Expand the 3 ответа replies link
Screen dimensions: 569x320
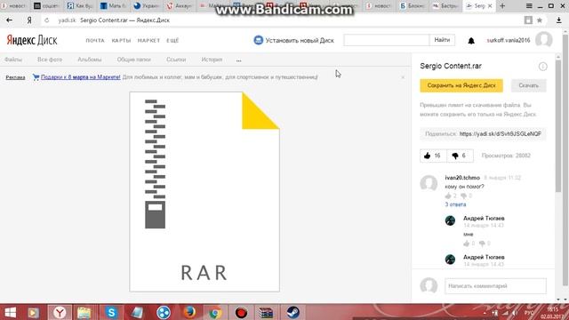(x=455, y=204)
